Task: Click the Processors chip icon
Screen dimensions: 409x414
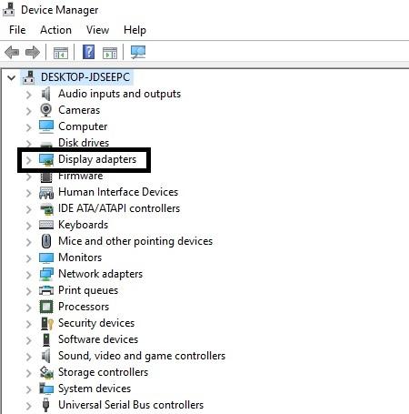Action: point(46,307)
